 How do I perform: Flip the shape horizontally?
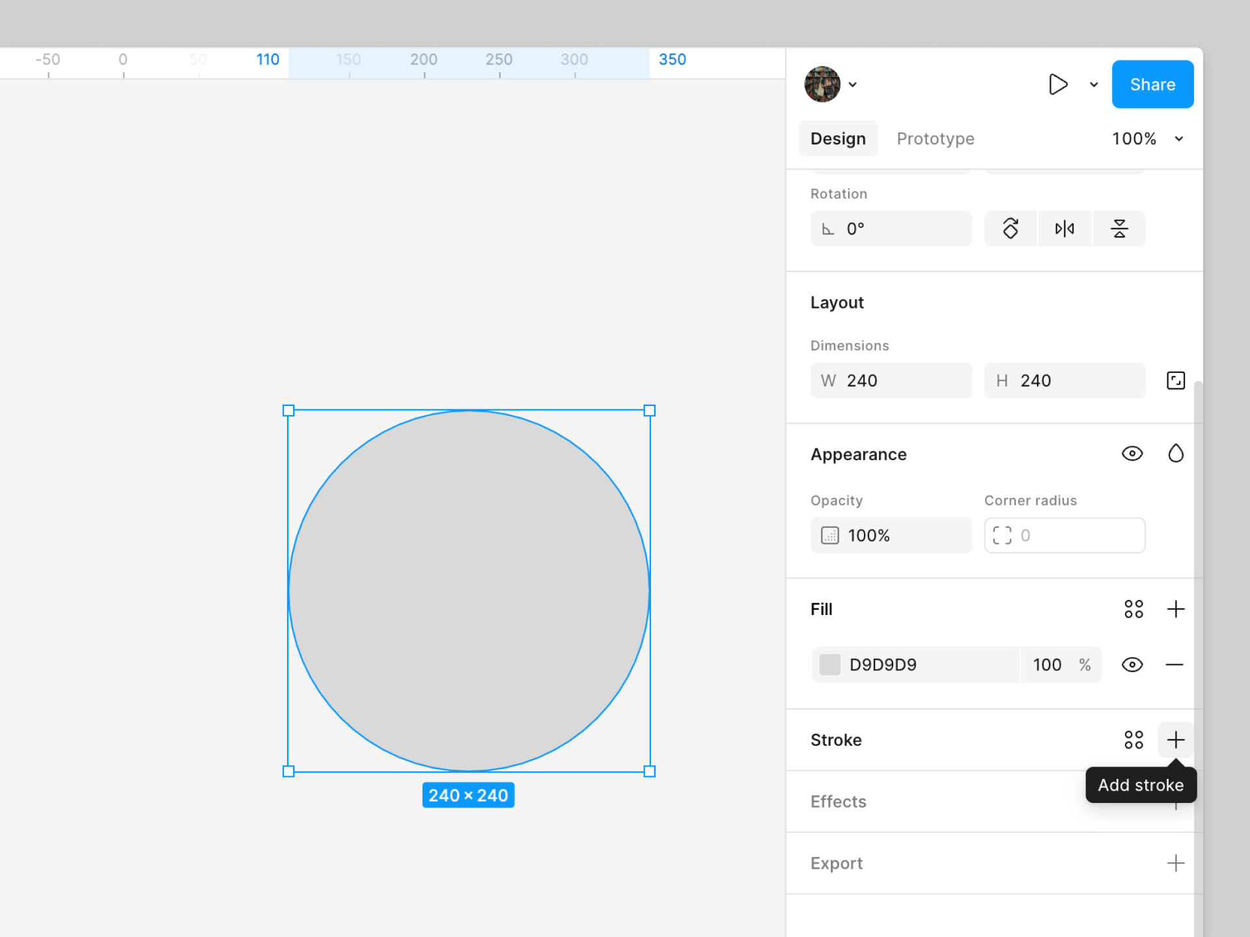tap(1064, 228)
